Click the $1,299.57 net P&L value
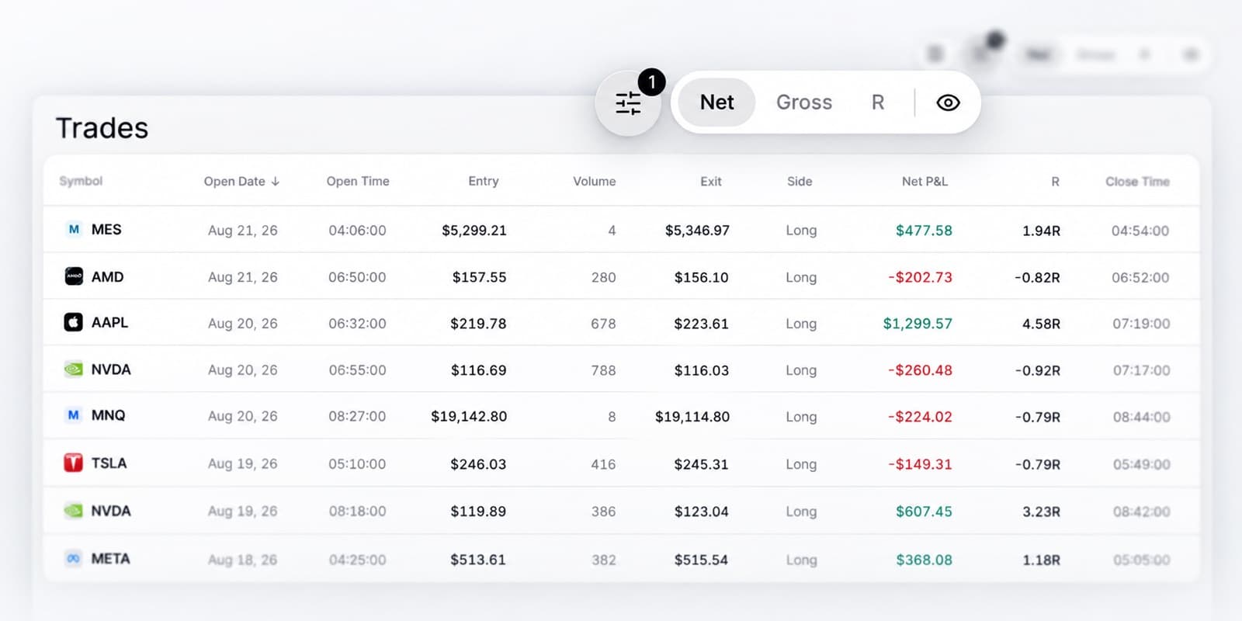This screenshot has height=621, width=1242. [918, 324]
